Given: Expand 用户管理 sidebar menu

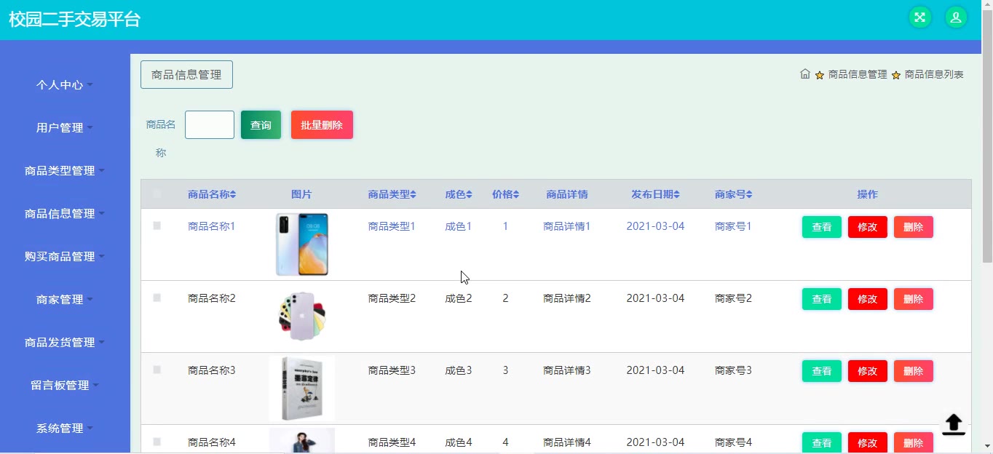Looking at the screenshot, I should coord(65,127).
